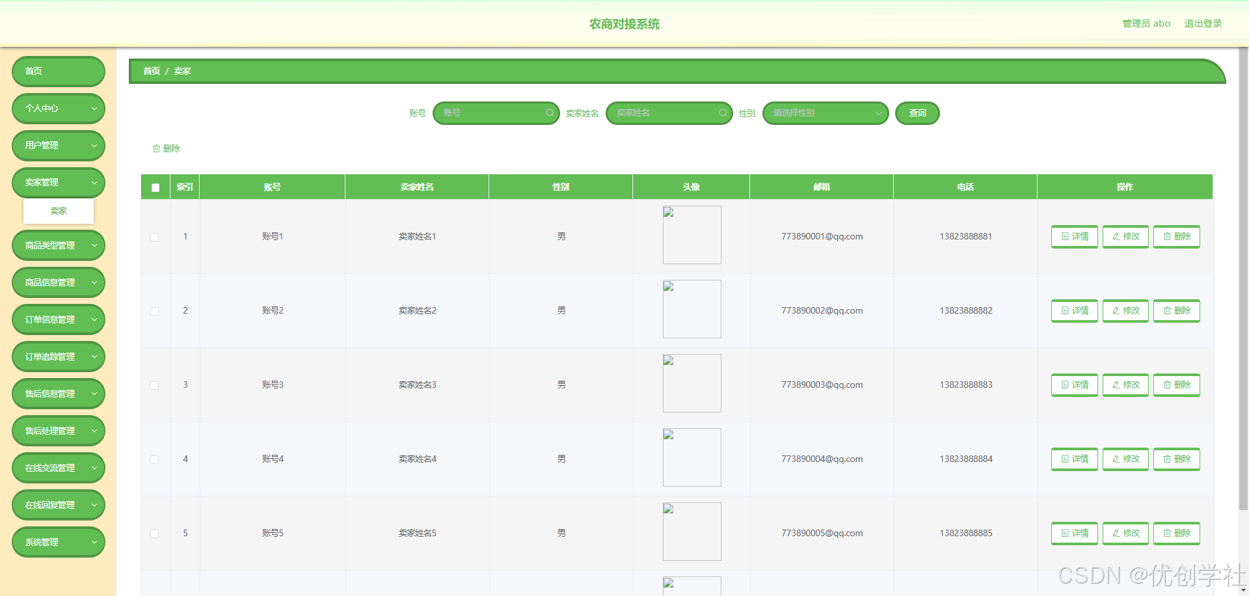The image size is (1249, 596).
Task: Expand 订单追踪管理 sidebar menu
Action: tap(59, 357)
